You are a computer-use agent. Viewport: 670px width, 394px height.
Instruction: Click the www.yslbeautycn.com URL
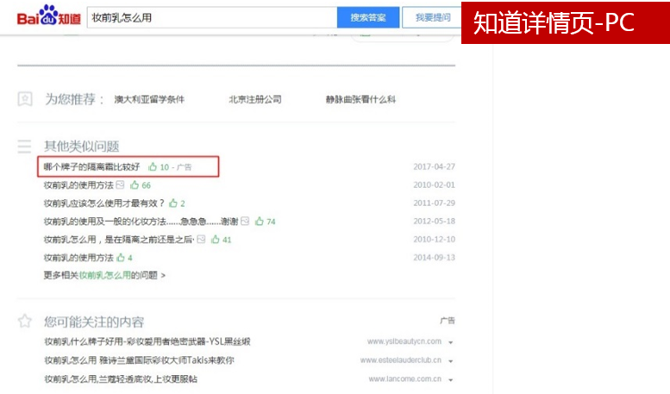(x=404, y=341)
